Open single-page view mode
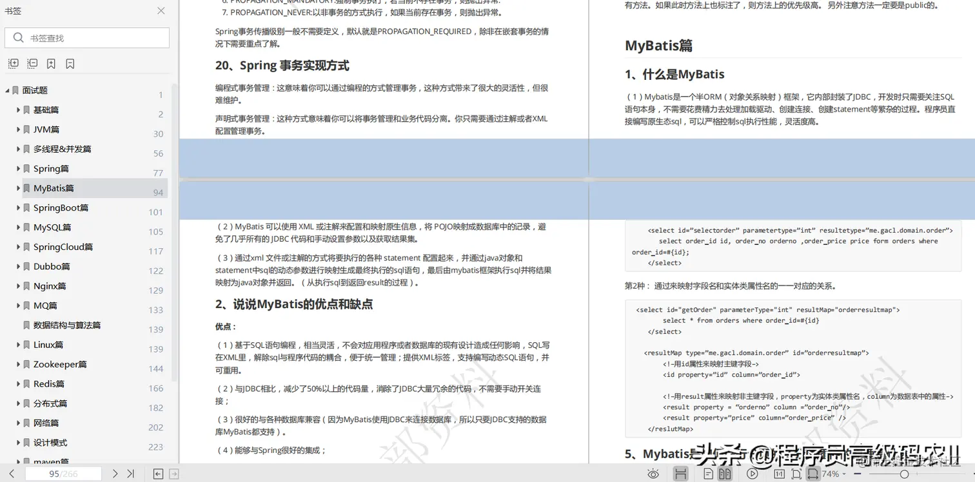The image size is (975, 482). 707,474
